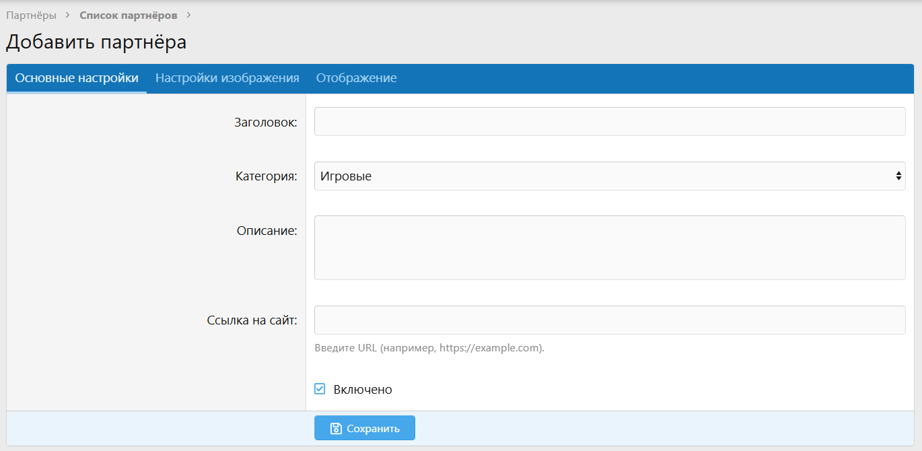Image resolution: width=922 pixels, height=451 pixels.
Task: Click the Добавить партнёра page heading
Action: point(96,42)
